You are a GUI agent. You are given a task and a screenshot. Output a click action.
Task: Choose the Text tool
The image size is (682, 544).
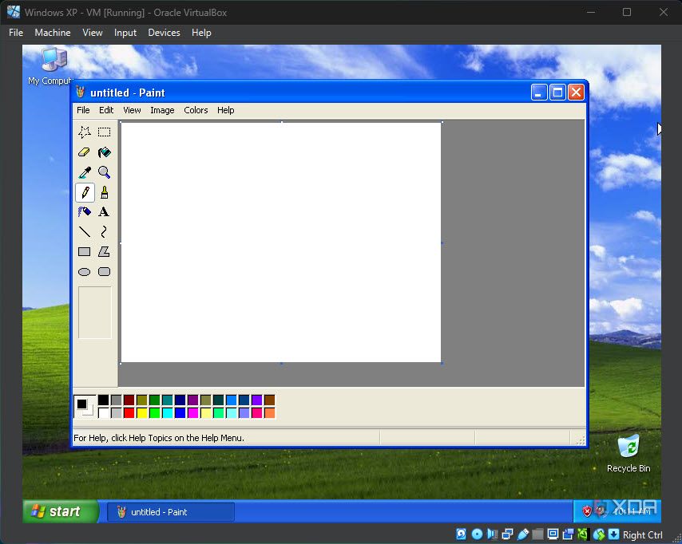coord(104,212)
